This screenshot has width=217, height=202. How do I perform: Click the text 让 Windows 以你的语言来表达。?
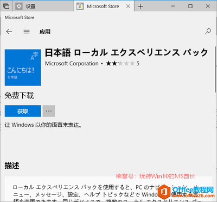pos(43,125)
